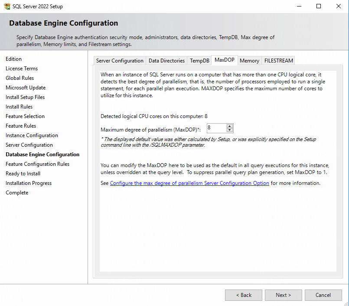Click the Detected logical CPU cores text
The height and width of the screenshot is (306, 349).
[x=154, y=116]
